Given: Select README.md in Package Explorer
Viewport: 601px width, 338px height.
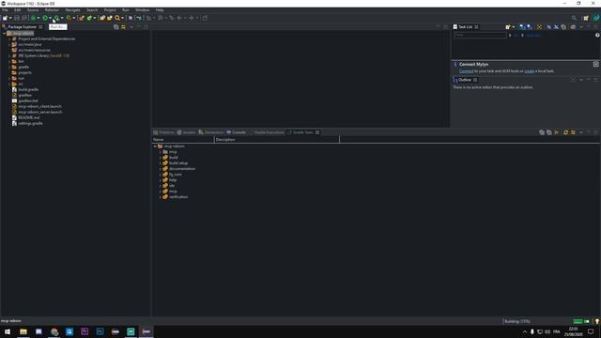Looking at the screenshot, I should point(29,118).
